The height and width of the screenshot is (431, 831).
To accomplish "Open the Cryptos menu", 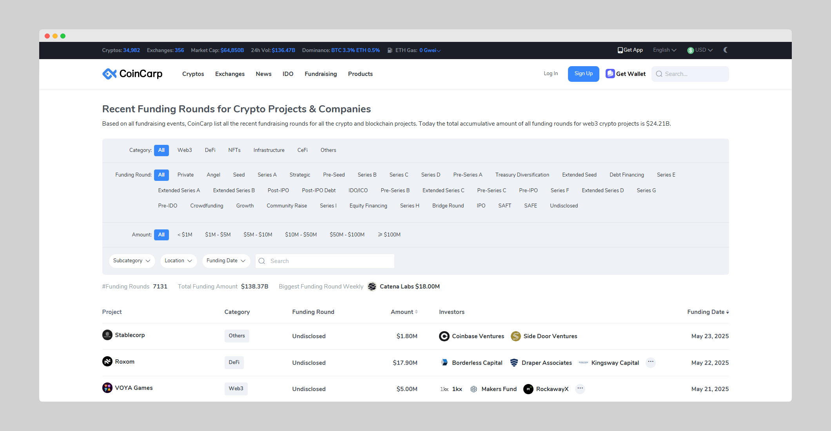I will [x=193, y=74].
